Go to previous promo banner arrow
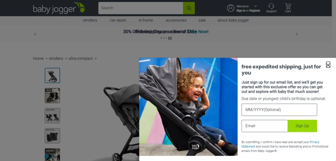The height and width of the screenshot is (161, 336). (x=35, y=34)
